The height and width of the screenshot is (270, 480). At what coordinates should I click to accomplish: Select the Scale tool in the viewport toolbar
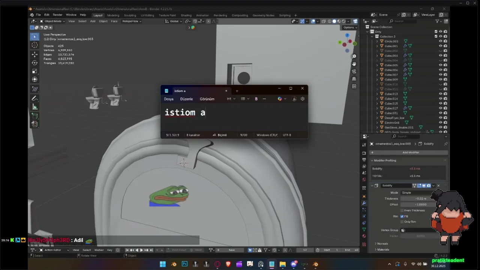34,71
